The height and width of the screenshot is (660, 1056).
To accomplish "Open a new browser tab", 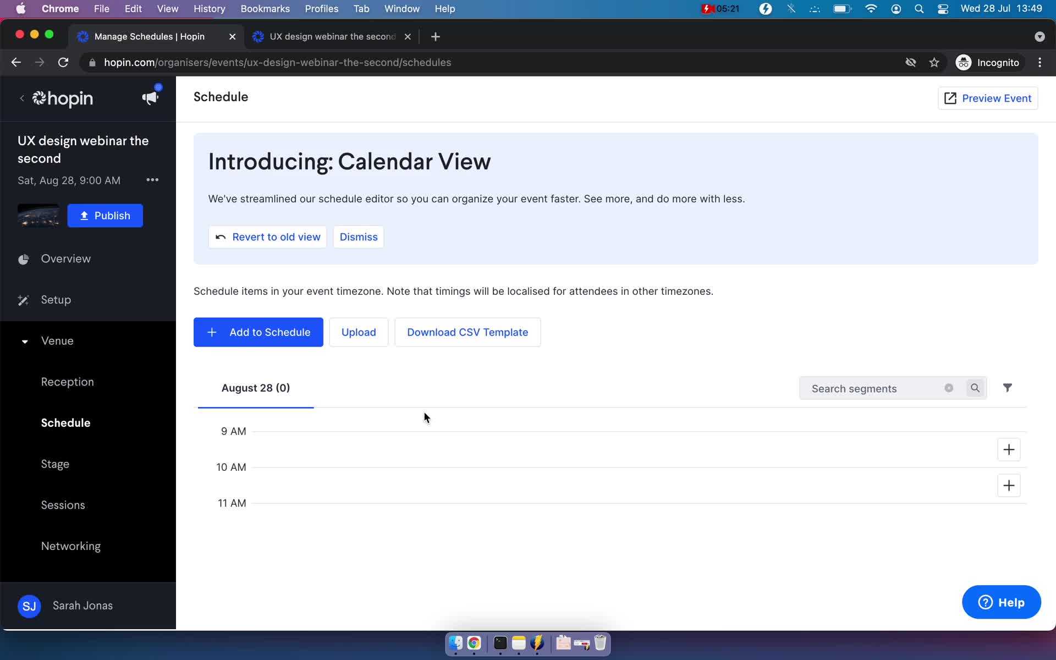I will pyautogui.click(x=436, y=36).
